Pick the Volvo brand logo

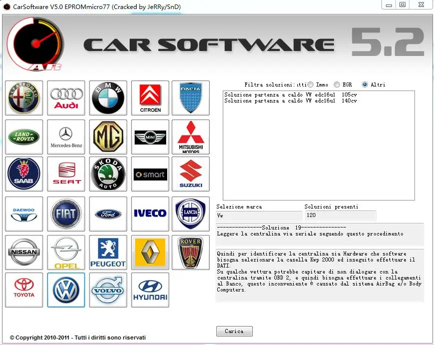pyautogui.click(x=108, y=290)
